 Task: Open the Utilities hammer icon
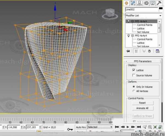tap(159, 3)
